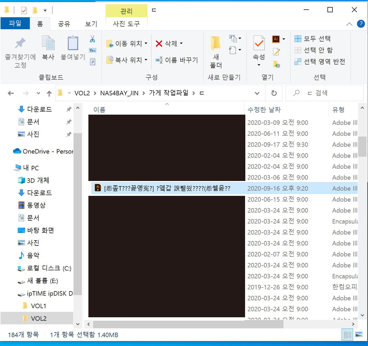Open the recent locations dropdown
Screen dimensions: 368x346
point(38,93)
